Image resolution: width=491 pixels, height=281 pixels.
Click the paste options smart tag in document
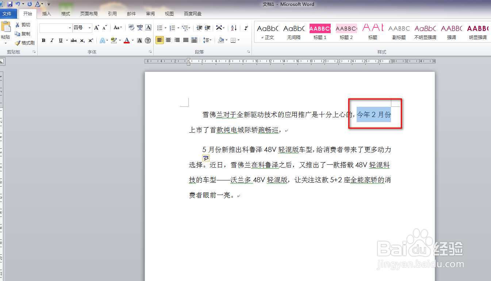(206, 158)
